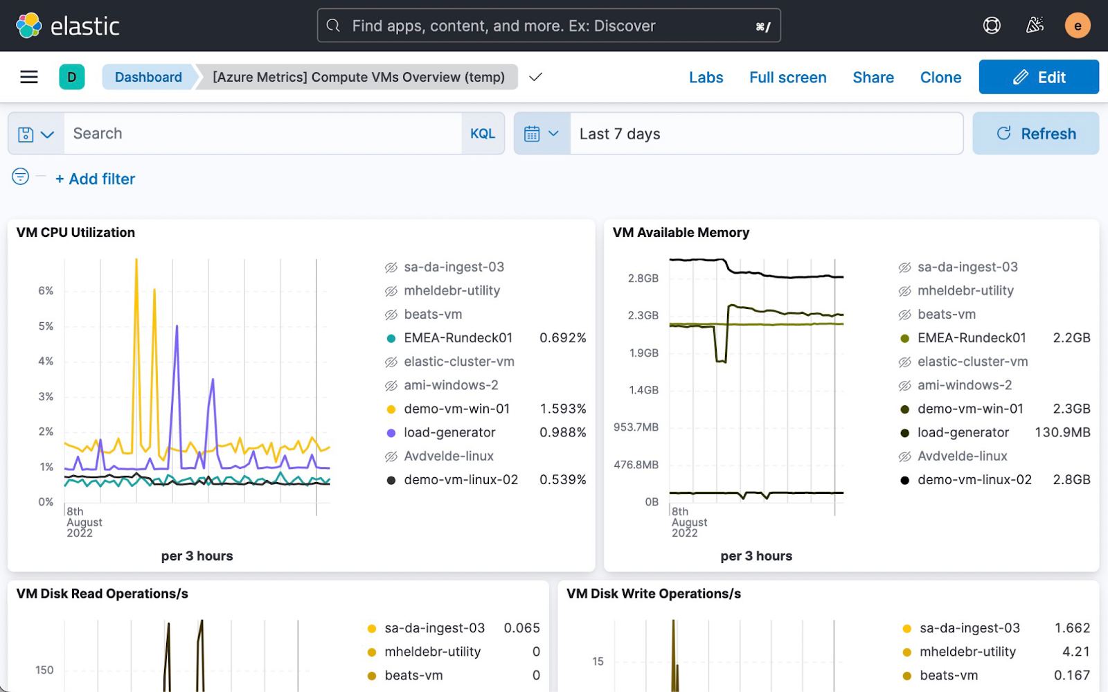Open Share menu
The height and width of the screenshot is (692, 1108).
click(x=873, y=78)
